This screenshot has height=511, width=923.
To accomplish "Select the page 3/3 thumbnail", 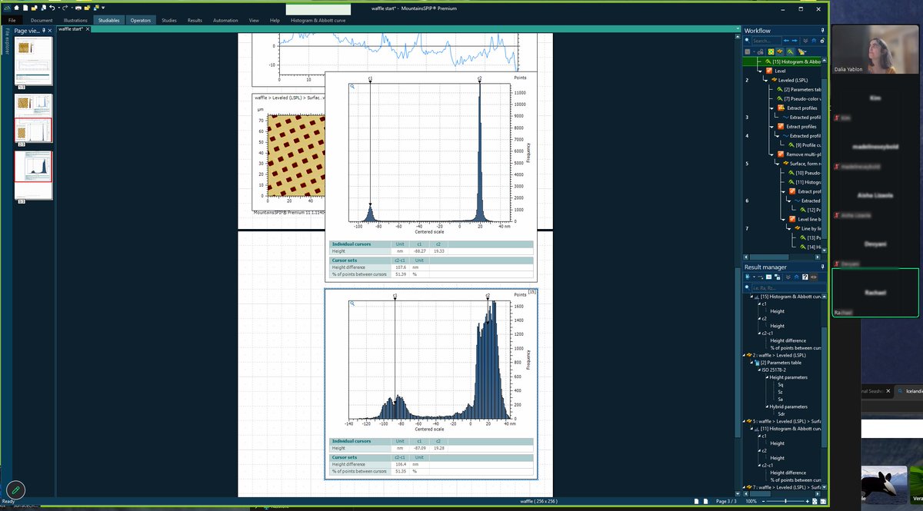I will (x=33, y=175).
